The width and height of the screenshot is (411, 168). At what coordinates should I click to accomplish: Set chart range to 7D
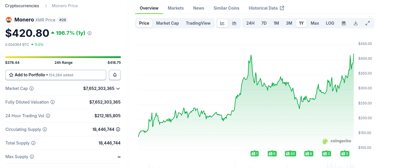[x=264, y=23]
